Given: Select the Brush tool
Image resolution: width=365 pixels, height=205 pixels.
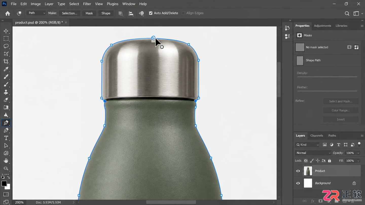Looking at the screenshot, I should (x=6, y=84).
